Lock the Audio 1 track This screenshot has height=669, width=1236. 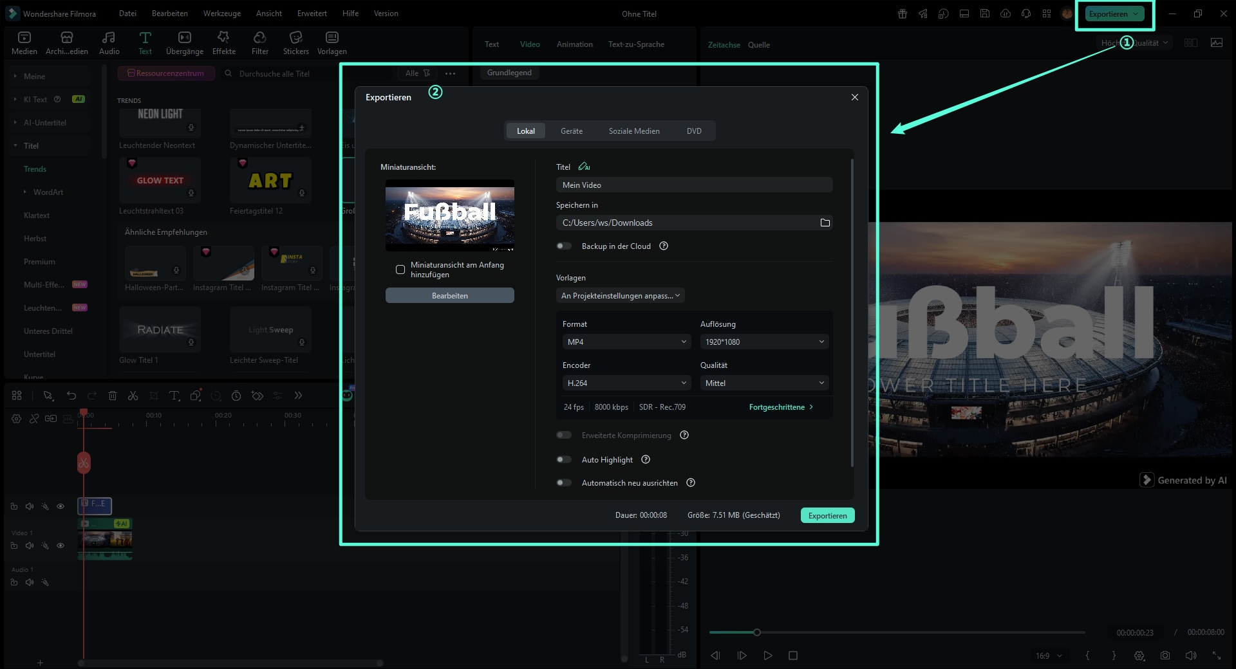click(14, 582)
